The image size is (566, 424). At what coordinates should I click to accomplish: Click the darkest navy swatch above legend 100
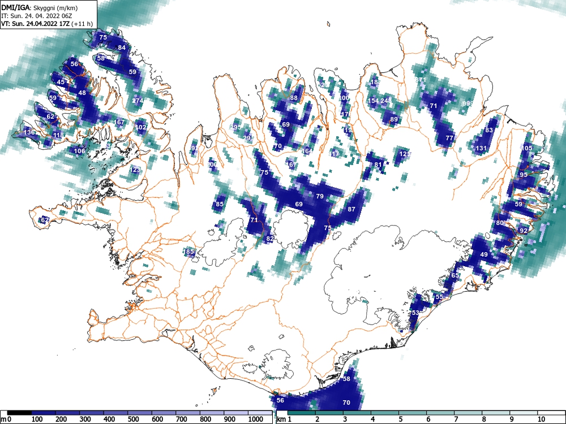click(44, 413)
